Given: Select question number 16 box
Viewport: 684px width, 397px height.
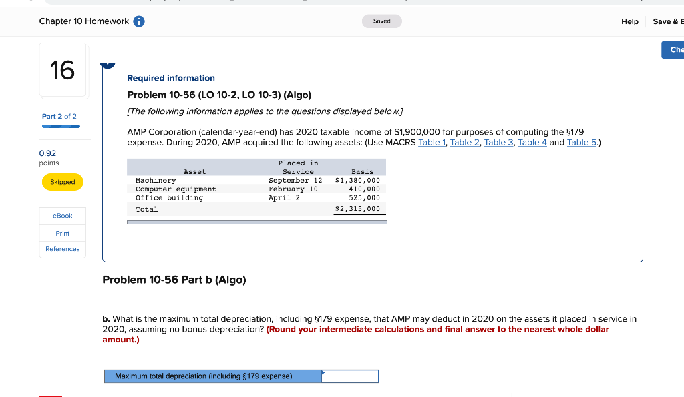Looking at the screenshot, I should pyautogui.click(x=63, y=70).
